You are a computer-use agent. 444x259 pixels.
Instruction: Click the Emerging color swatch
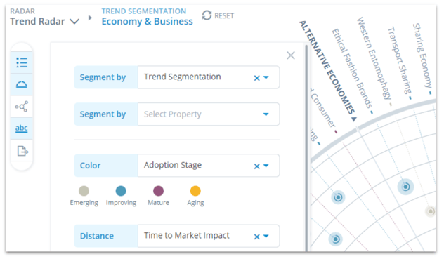coord(84,191)
